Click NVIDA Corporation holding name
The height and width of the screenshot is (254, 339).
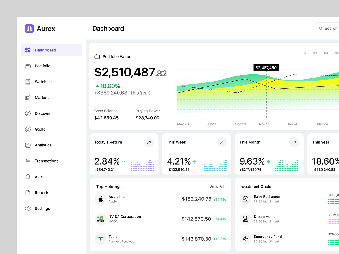click(125, 216)
